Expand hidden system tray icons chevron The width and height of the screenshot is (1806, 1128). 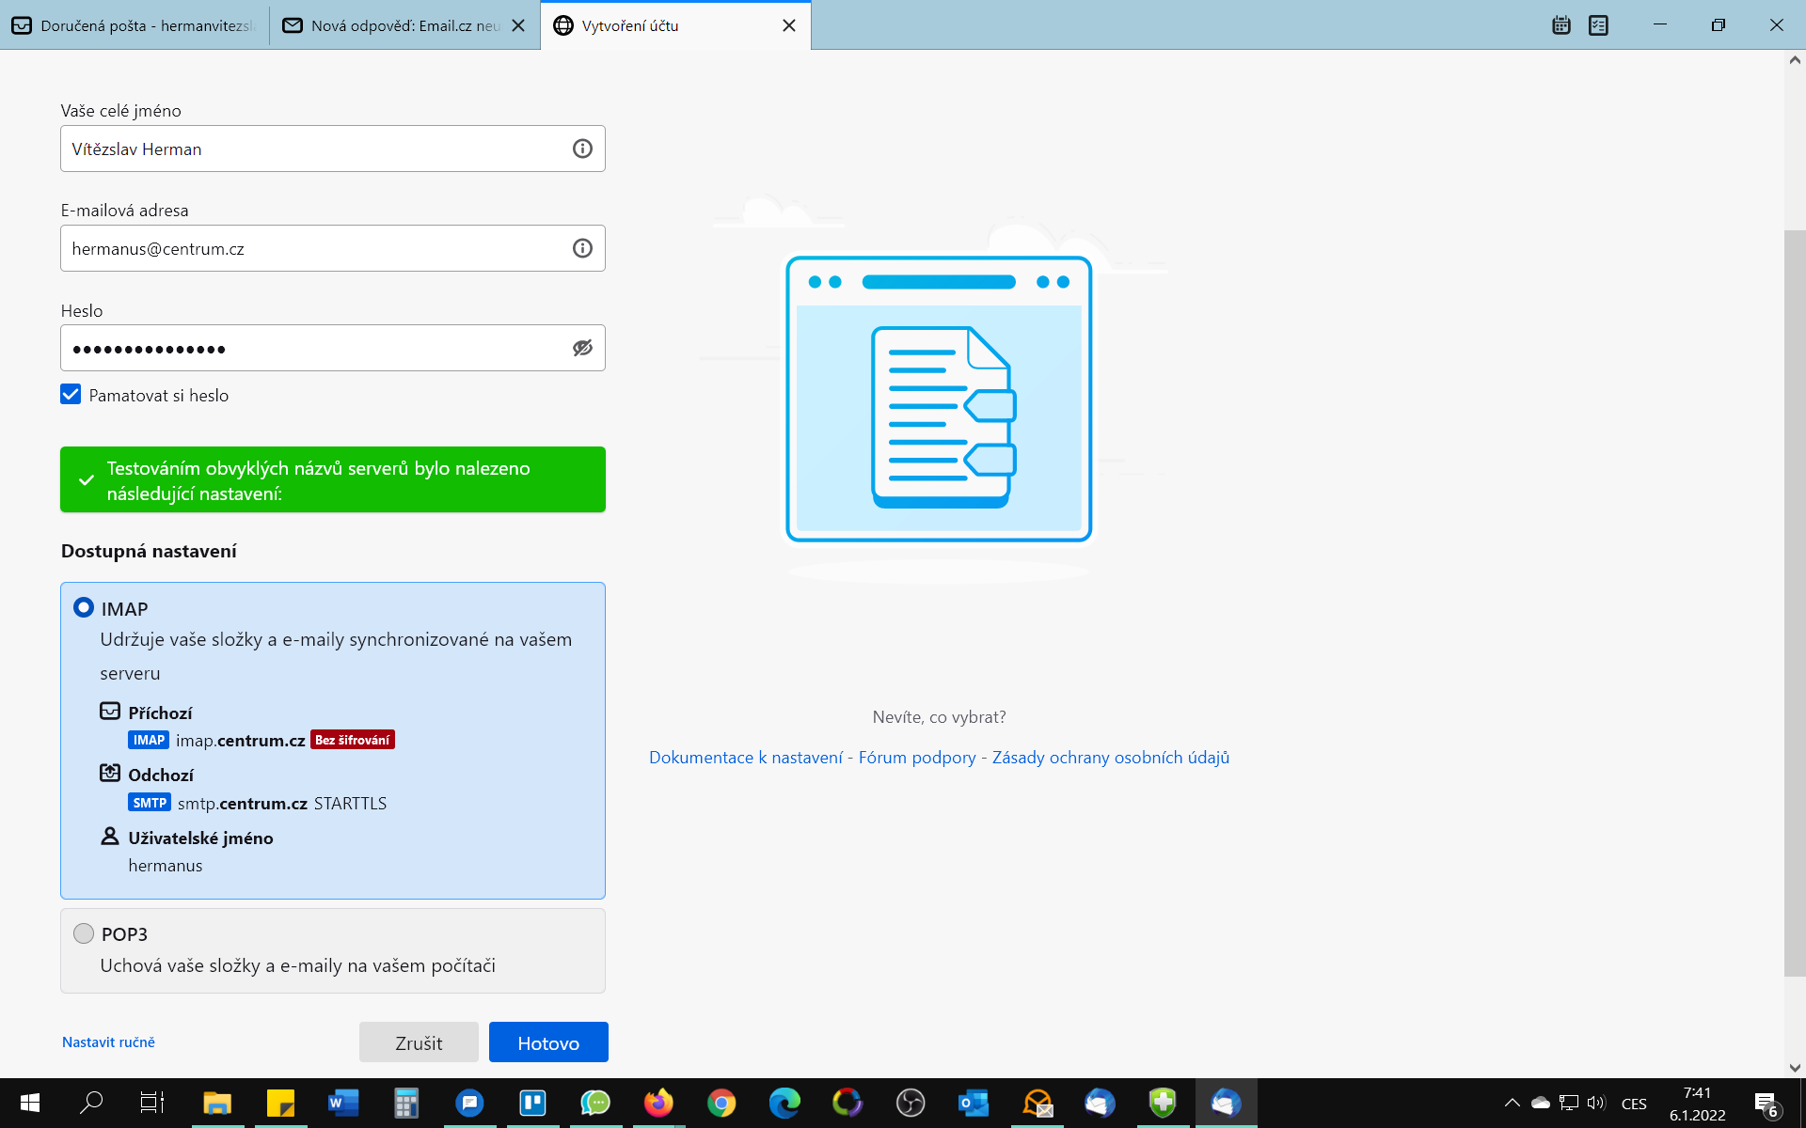click(1512, 1103)
